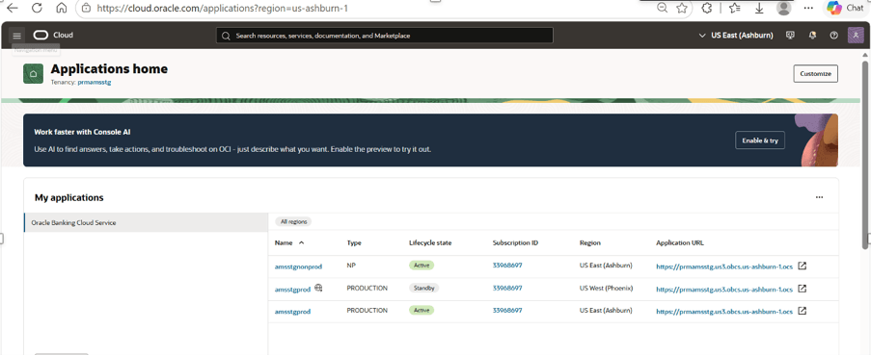Open the favorites list icon
This screenshot has width=871, height=355.
tap(734, 8)
